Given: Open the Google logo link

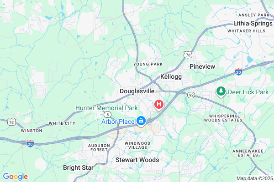Looking at the screenshot, I should tap(16, 177).
